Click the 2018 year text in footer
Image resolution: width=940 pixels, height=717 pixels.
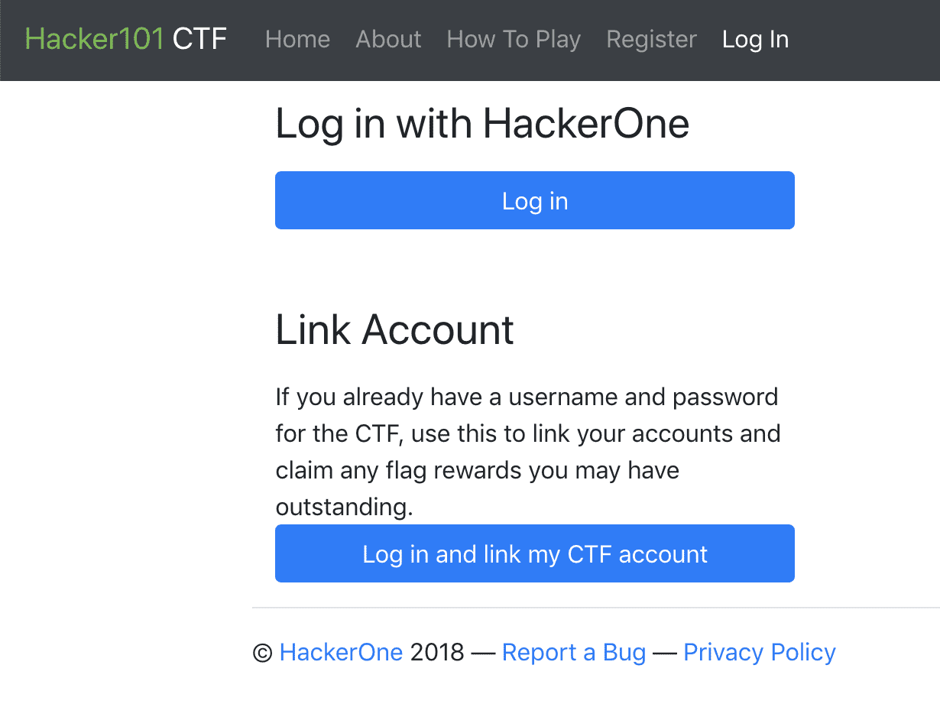click(437, 652)
